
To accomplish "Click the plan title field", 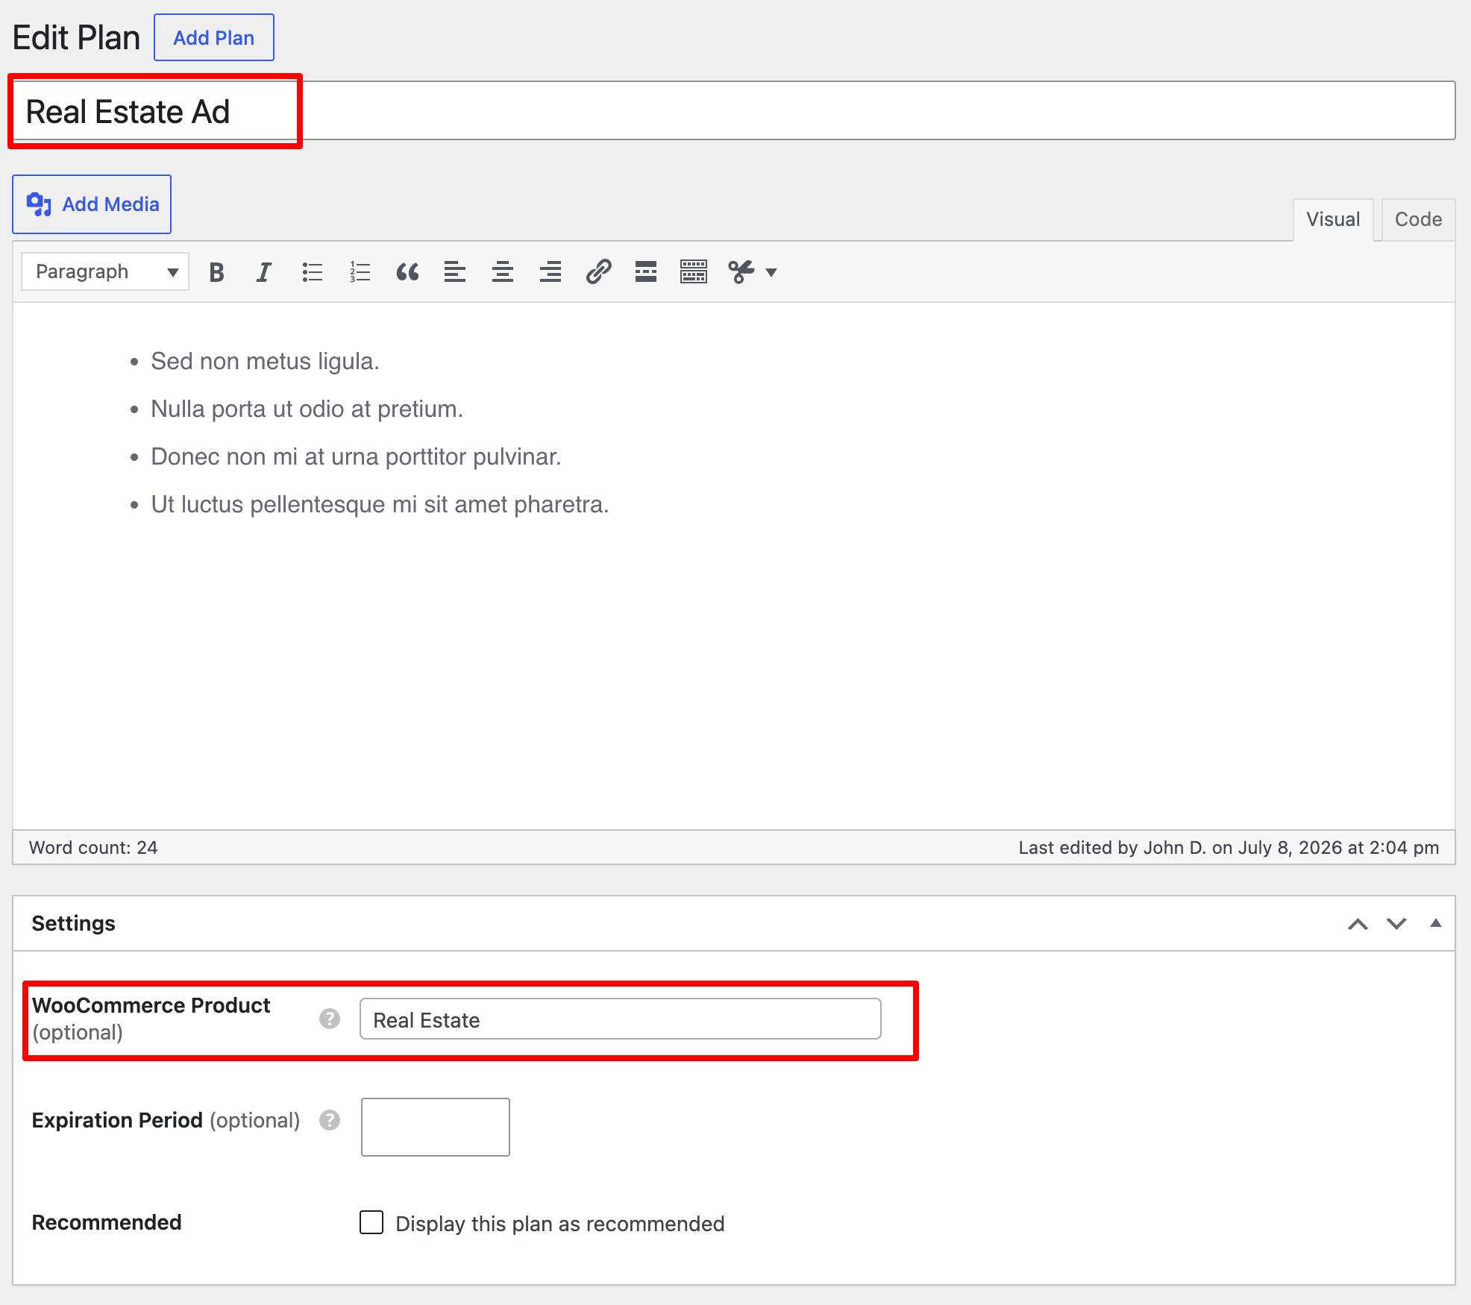I will [x=735, y=111].
